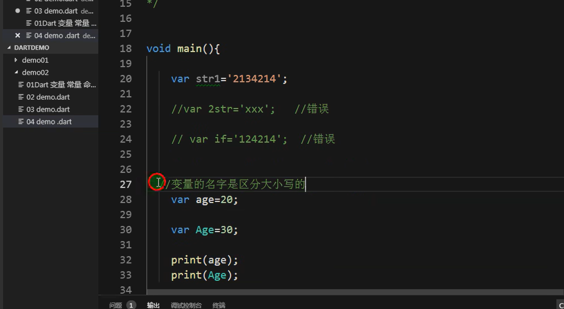Open the 调试控制台 panel
The image size is (564, 309).
(x=186, y=305)
